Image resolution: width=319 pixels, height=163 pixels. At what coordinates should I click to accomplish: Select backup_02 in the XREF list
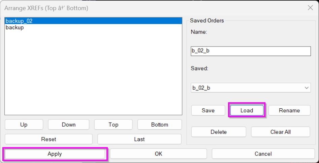[x=19, y=21]
